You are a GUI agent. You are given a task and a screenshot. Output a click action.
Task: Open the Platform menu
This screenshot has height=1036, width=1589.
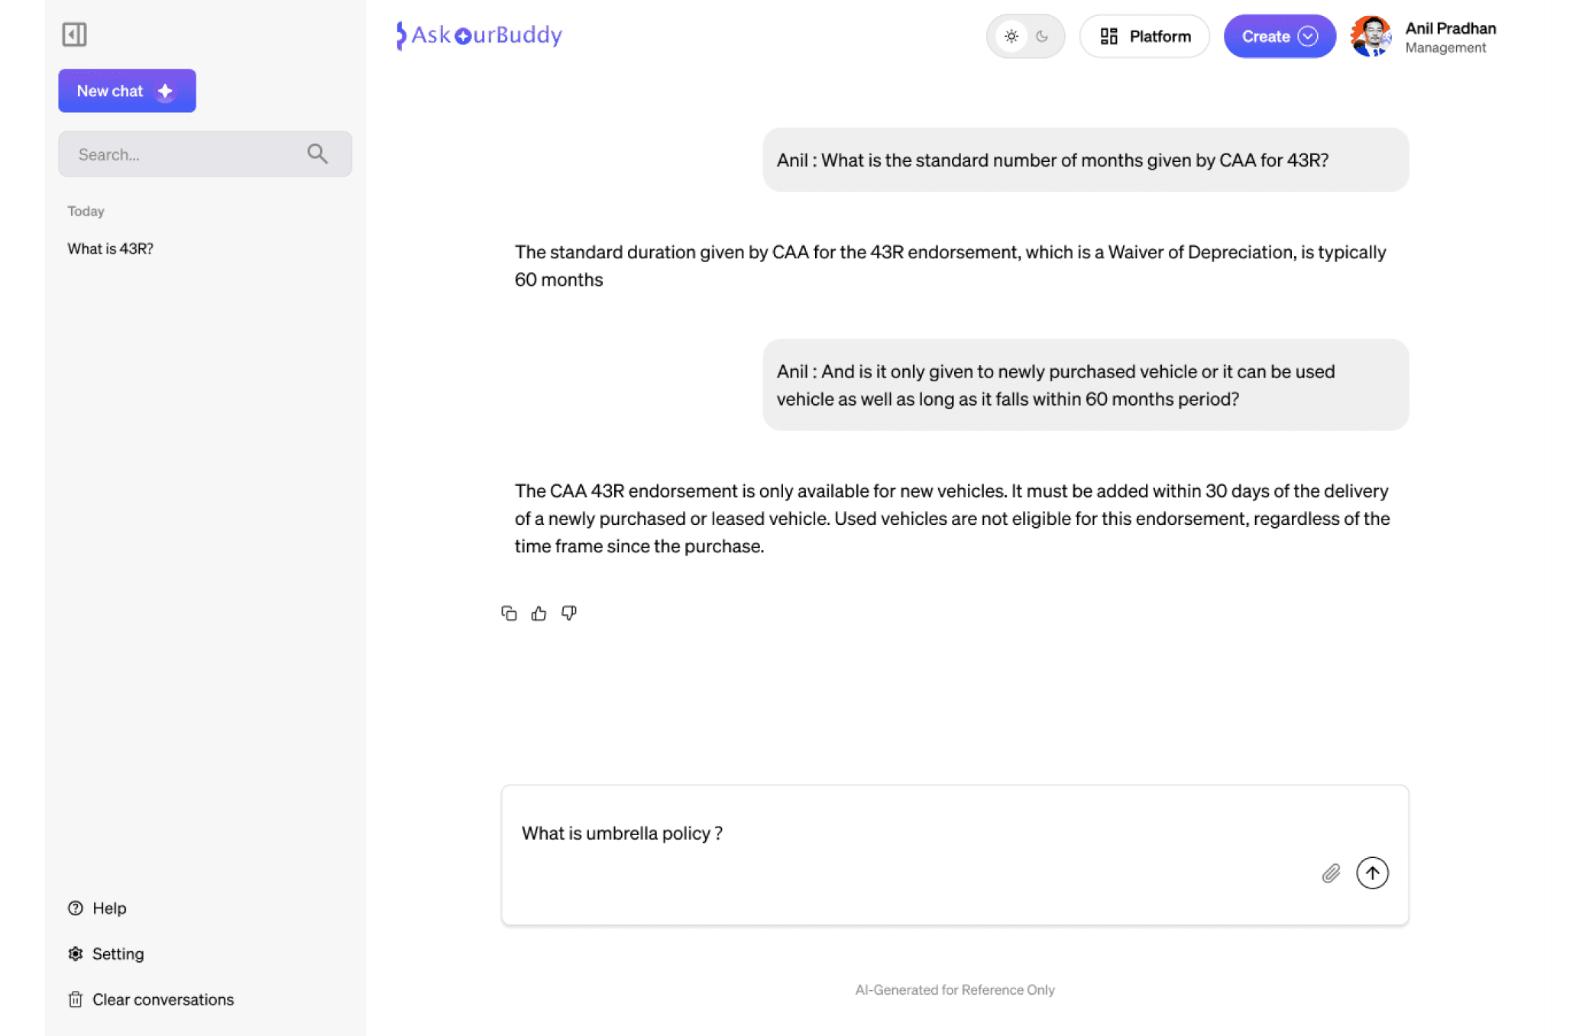click(x=1144, y=36)
